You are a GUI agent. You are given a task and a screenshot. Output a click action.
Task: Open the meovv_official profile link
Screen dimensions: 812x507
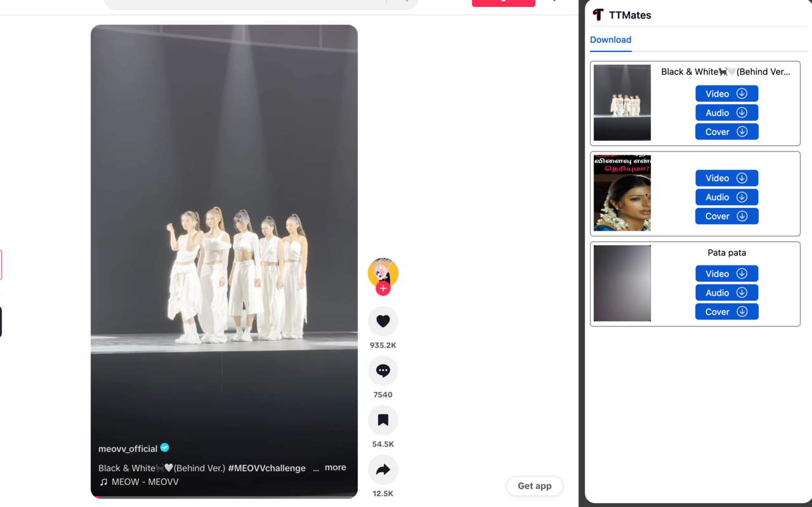click(x=127, y=448)
